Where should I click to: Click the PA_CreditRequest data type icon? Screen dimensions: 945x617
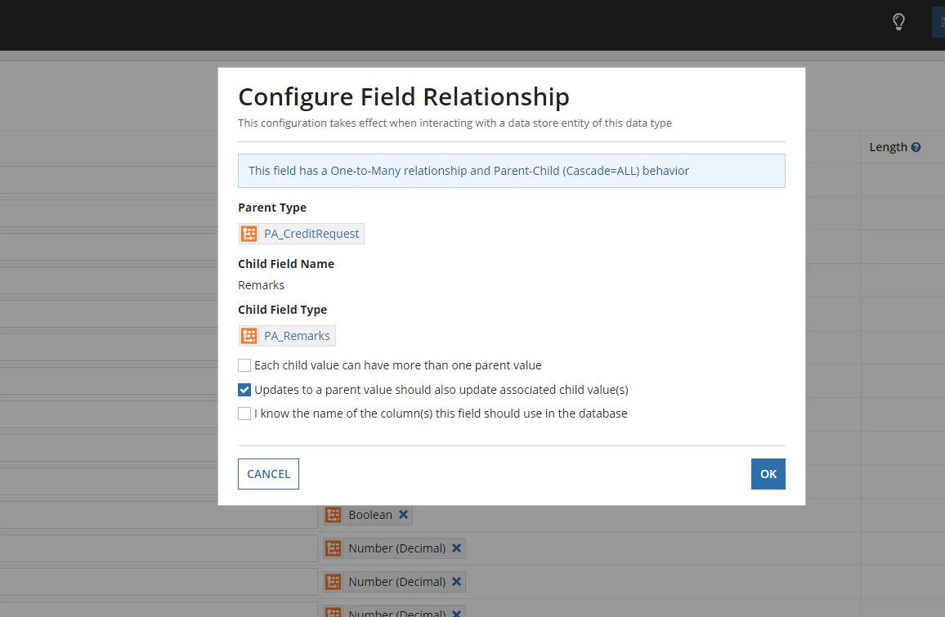point(249,234)
